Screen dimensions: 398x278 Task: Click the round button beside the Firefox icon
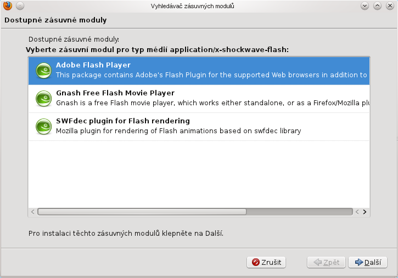pos(20,6)
